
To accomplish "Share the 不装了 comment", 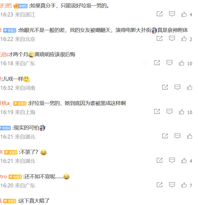I will click(159, 160).
